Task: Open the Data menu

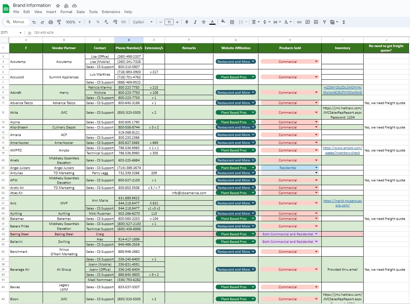Action: point(80,12)
